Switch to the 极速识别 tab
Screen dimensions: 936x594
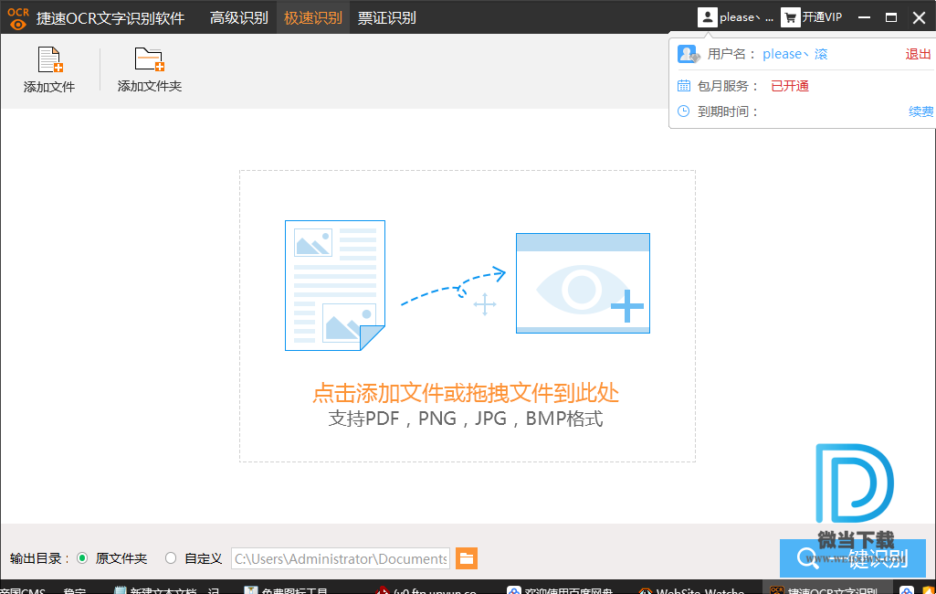click(x=313, y=17)
